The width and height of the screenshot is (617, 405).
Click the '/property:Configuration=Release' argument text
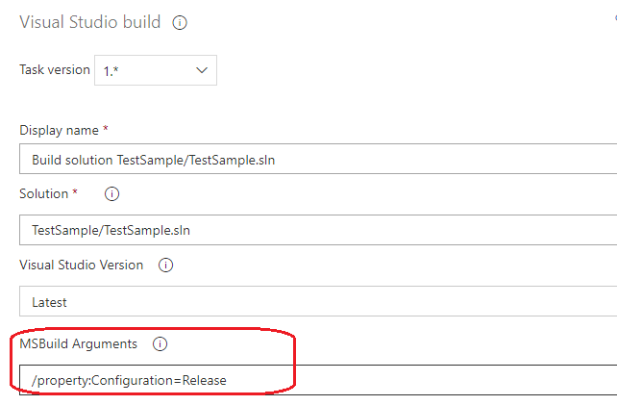129,381
